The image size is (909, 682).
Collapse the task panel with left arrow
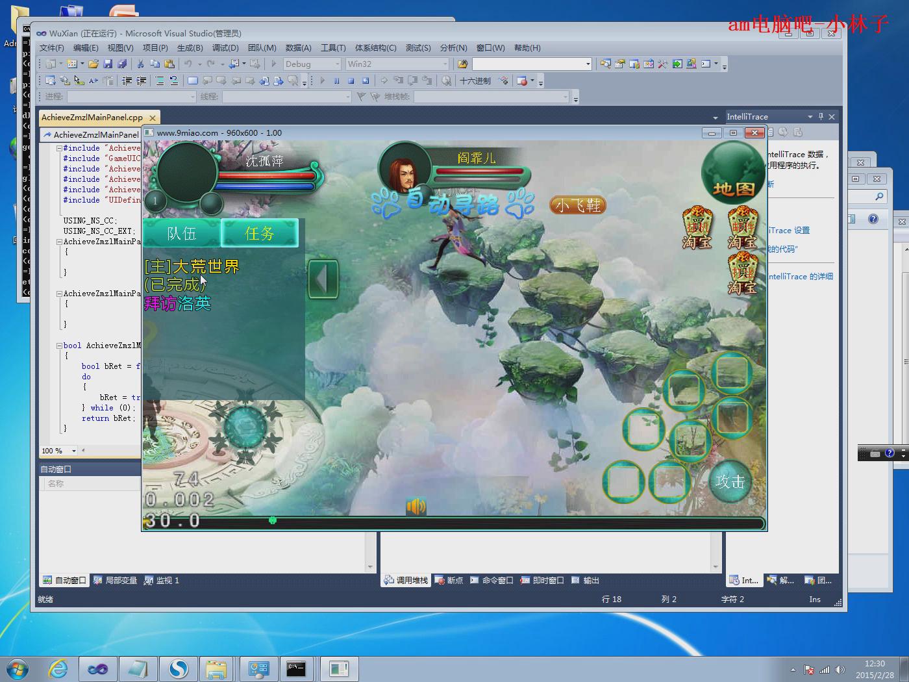(323, 279)
